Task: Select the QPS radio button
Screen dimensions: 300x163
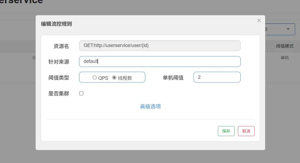Action: pyautogui.click(x=95, y=78)
